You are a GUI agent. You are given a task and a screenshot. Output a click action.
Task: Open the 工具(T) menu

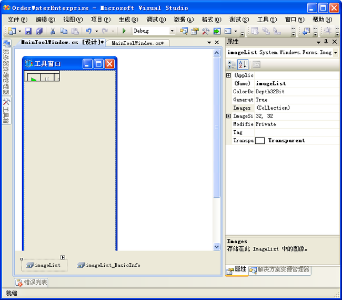click(267, 20)
